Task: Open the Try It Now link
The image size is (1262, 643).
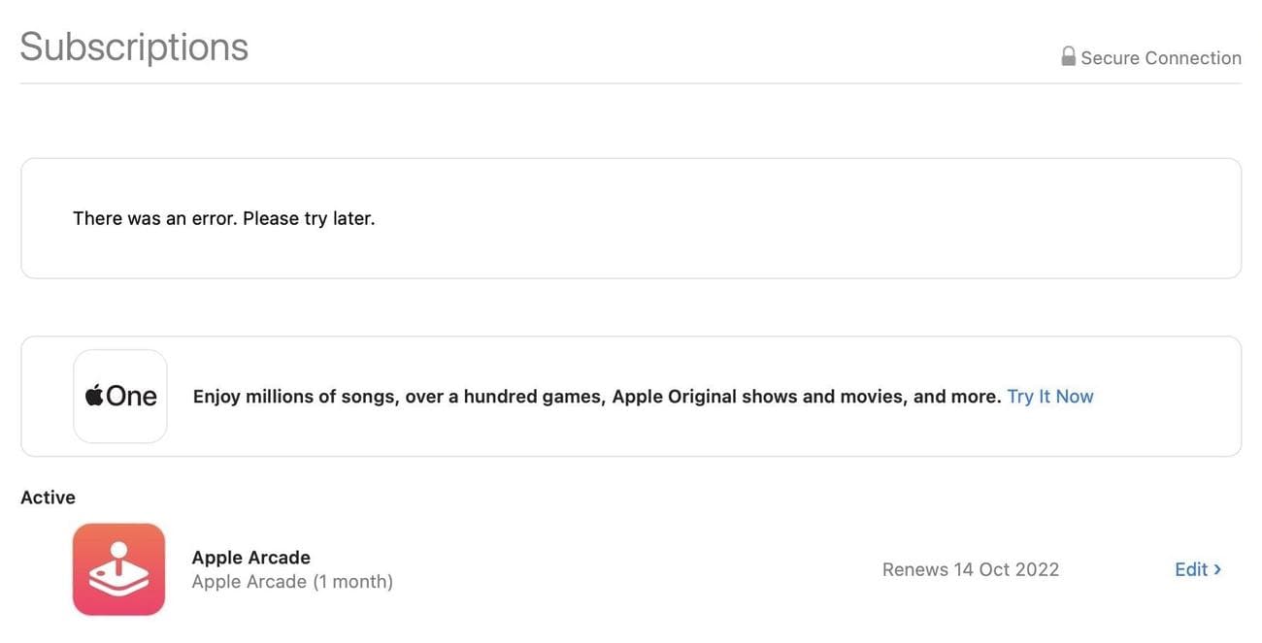Action: [x=1049, y=395]
